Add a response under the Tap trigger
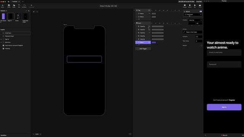 click(139, 19)
